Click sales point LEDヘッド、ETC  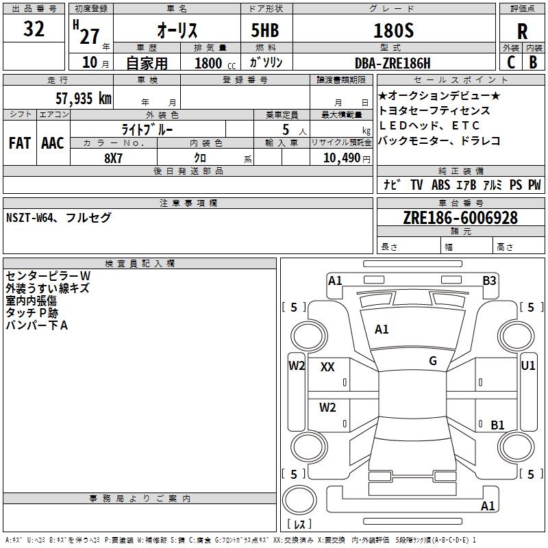pos(429,125)
